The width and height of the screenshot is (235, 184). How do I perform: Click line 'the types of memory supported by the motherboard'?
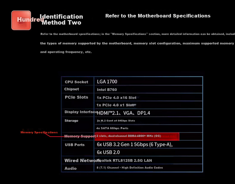(137, 43)
